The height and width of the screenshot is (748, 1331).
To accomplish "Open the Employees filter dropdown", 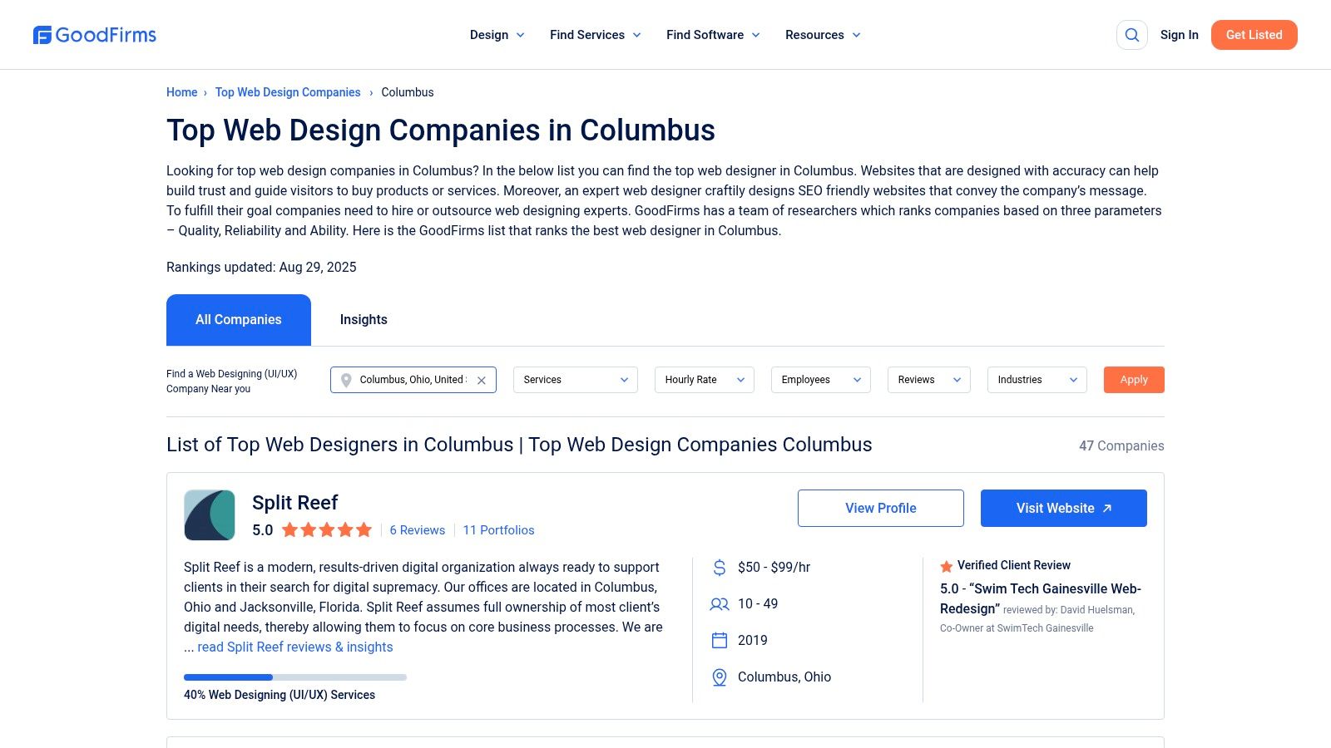I will coord(821,380).
